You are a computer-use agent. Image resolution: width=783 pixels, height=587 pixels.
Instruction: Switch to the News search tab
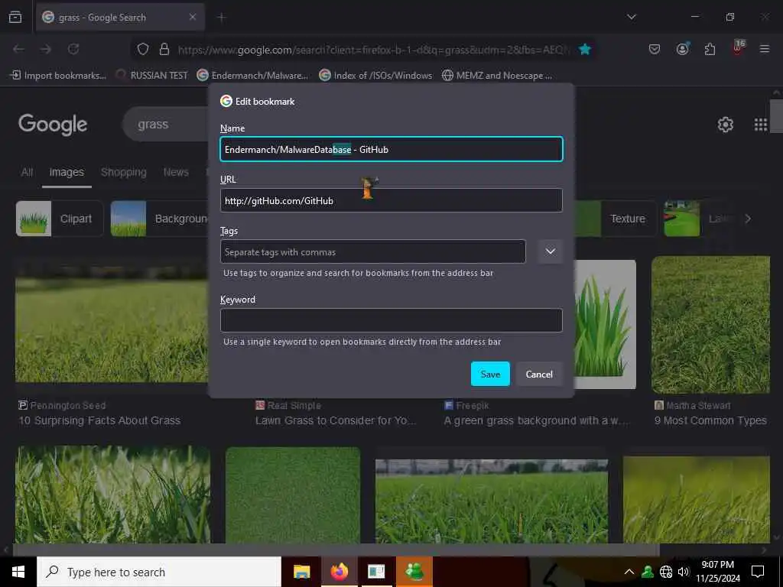pyautogui.click(x=176, y=172)
